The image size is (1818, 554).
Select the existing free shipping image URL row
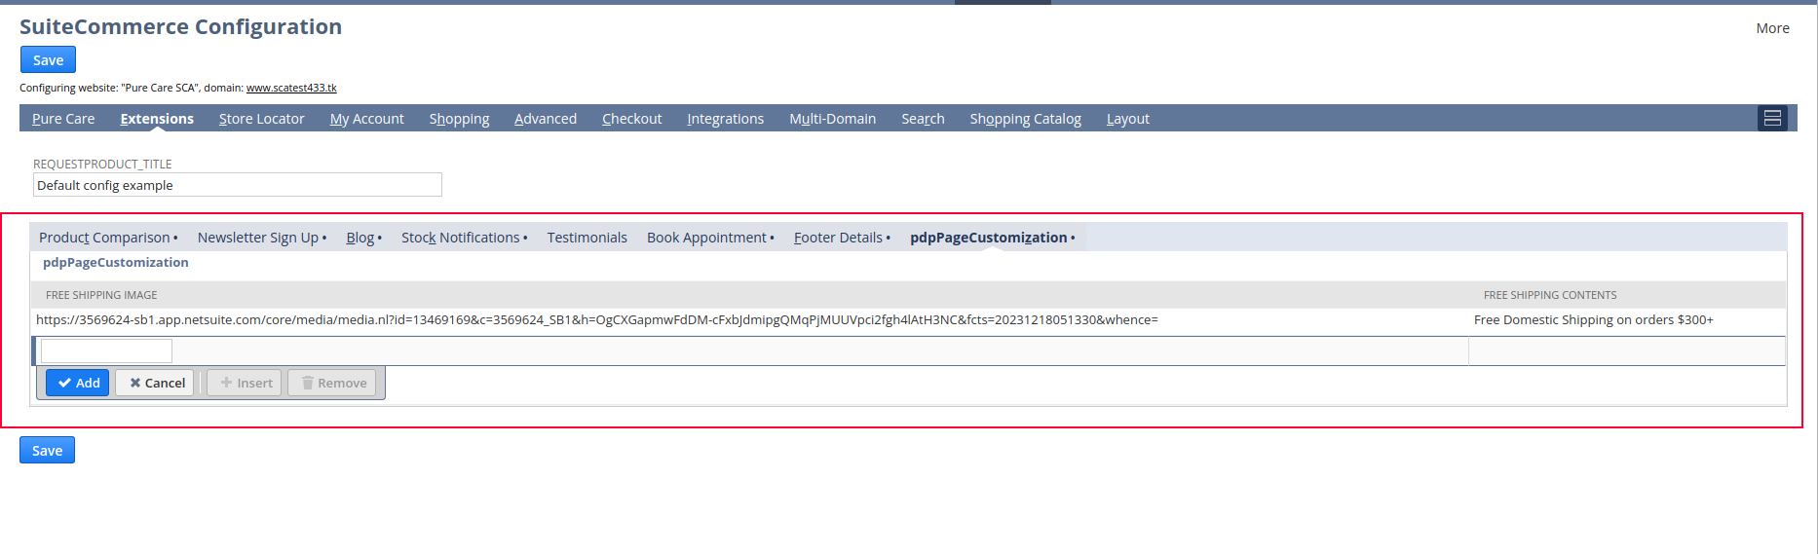pyautogui.click(x=596, y=320)
